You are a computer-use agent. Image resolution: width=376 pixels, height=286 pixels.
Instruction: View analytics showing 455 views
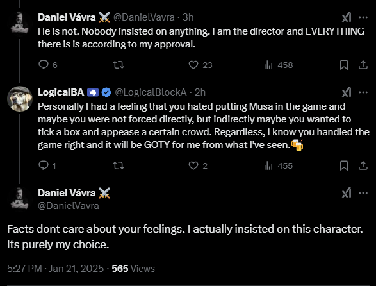pyautogui.click(x=278, y=165)
